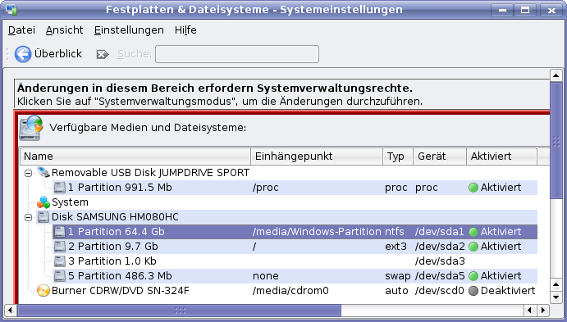
Task: Click the Burner CDRW/DVD disc icon
Action: point(43,291)
